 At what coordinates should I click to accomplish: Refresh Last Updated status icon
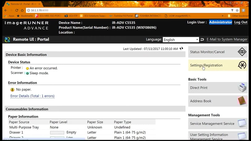click(181, 49)
